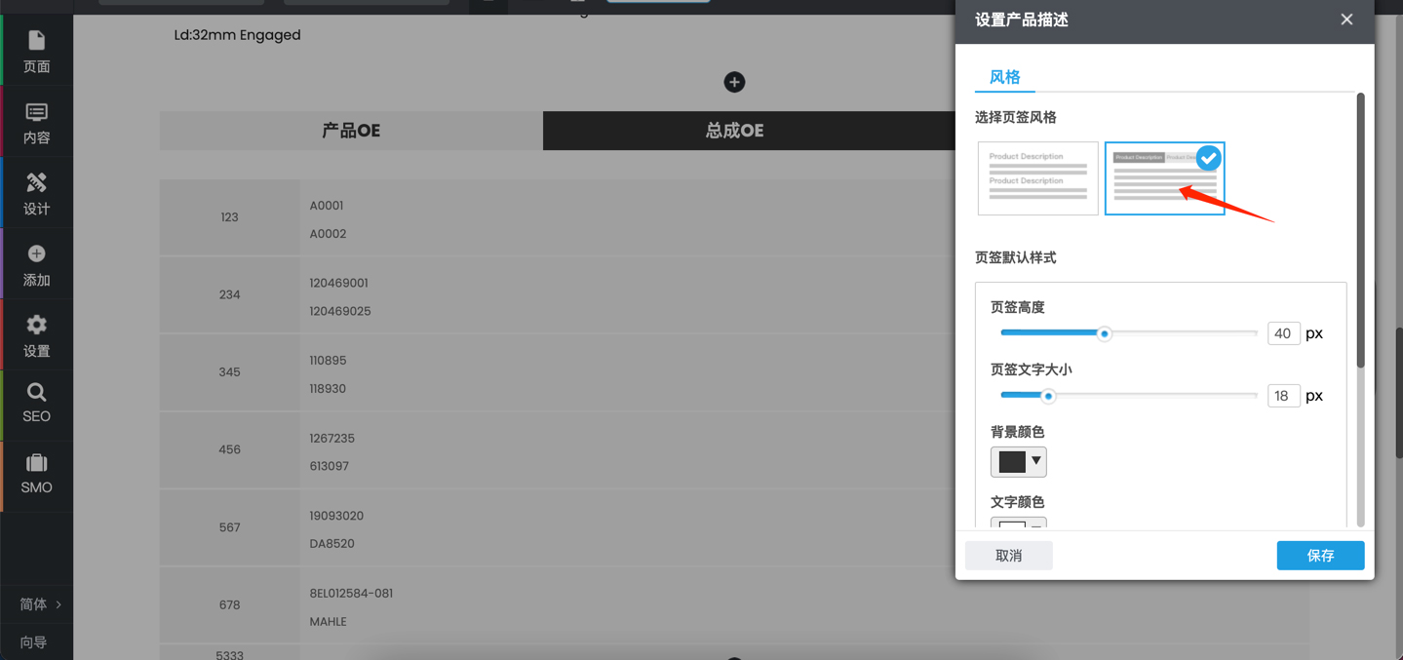Click the black plus circle above the tabs
This screenshot has height=660, width=1403.
734,83
